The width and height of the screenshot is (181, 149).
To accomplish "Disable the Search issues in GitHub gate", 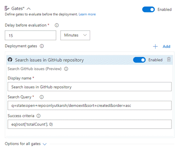I will pyautogui.click(x=139, y=60).
